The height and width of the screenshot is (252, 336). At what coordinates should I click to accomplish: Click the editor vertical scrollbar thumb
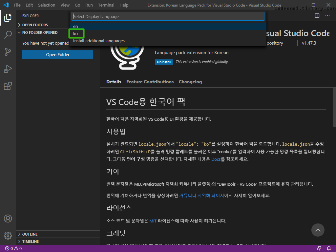334,107
